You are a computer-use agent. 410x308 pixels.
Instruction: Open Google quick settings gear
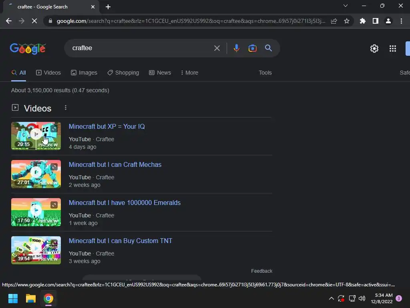pos(374,49)
